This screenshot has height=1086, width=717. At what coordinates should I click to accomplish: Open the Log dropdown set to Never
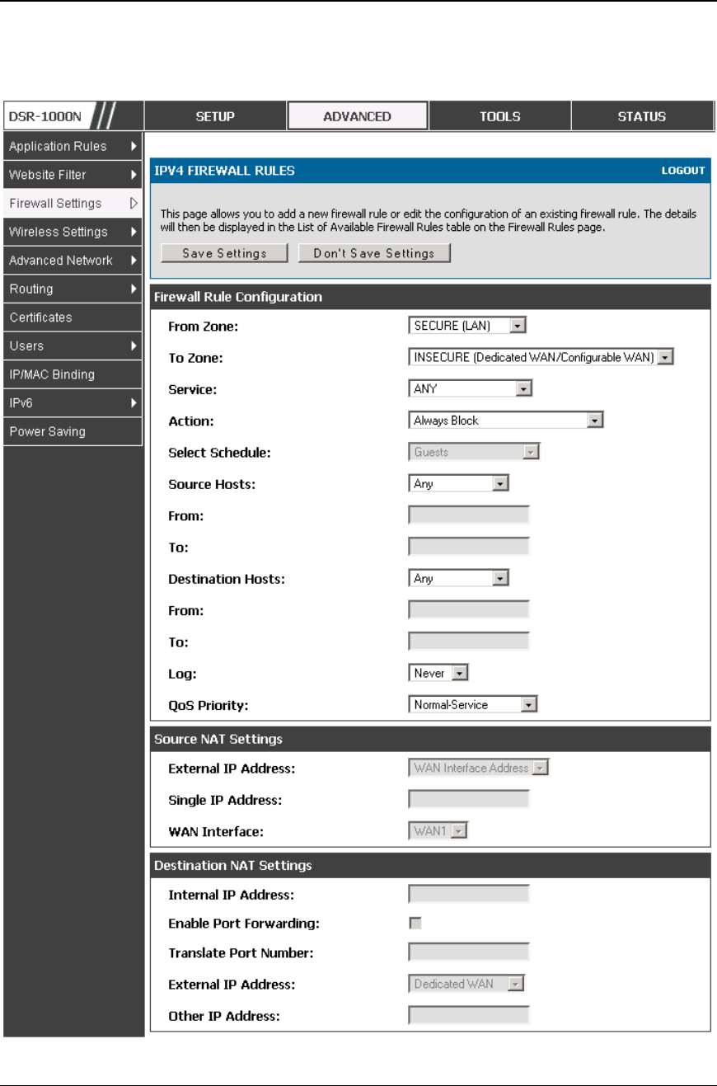click(x=438, y=674)
